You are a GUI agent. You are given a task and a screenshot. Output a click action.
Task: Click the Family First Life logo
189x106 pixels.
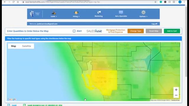click(x=35, y=14)
